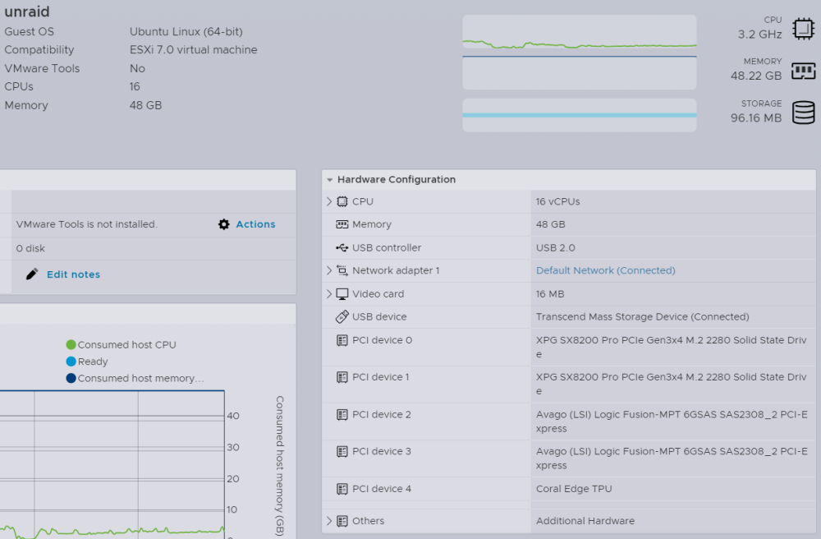
Task: Expand the Network adapter 1 row
Action: [x=329, y=270]
